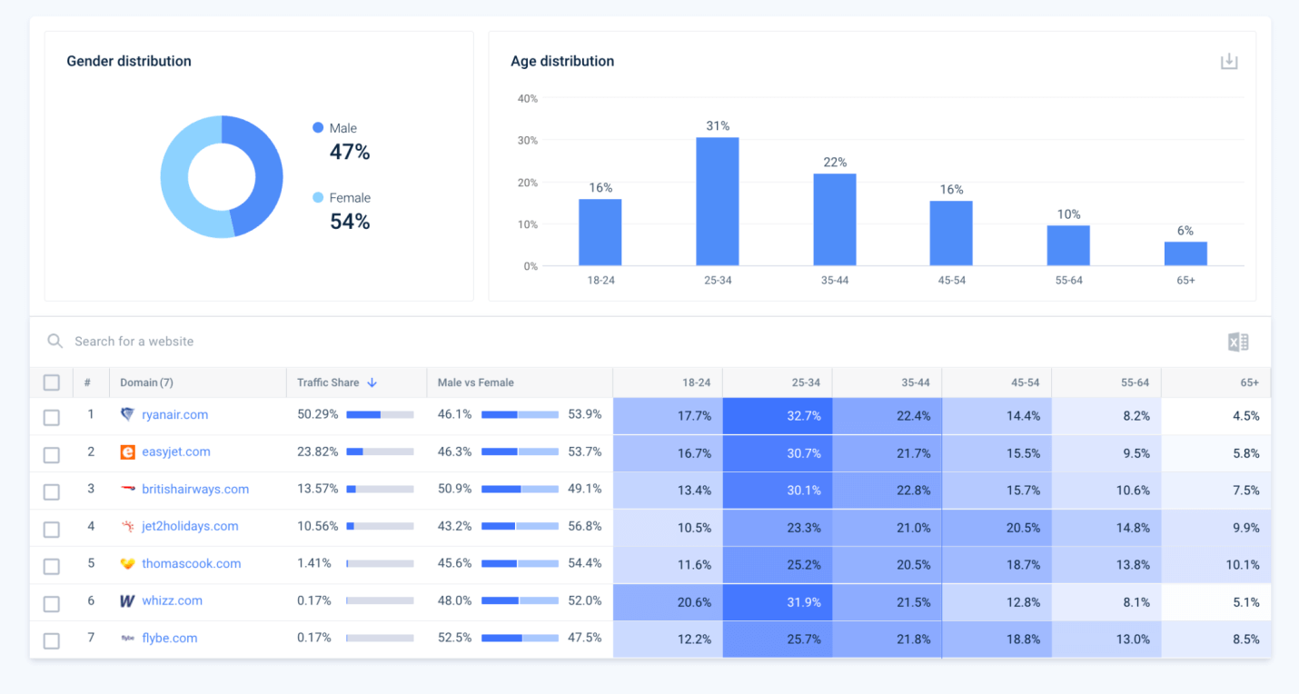Download the Age distribution chart

click(x=1229, y=62)
